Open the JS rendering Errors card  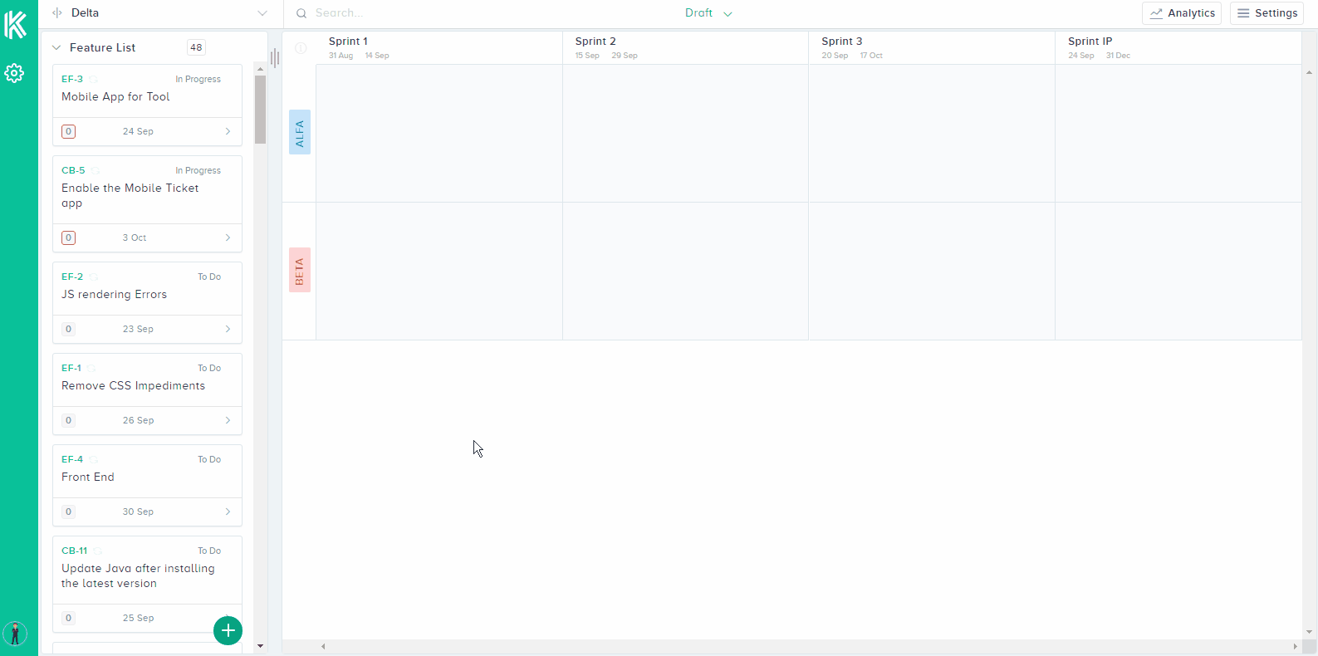coord(147,302)
